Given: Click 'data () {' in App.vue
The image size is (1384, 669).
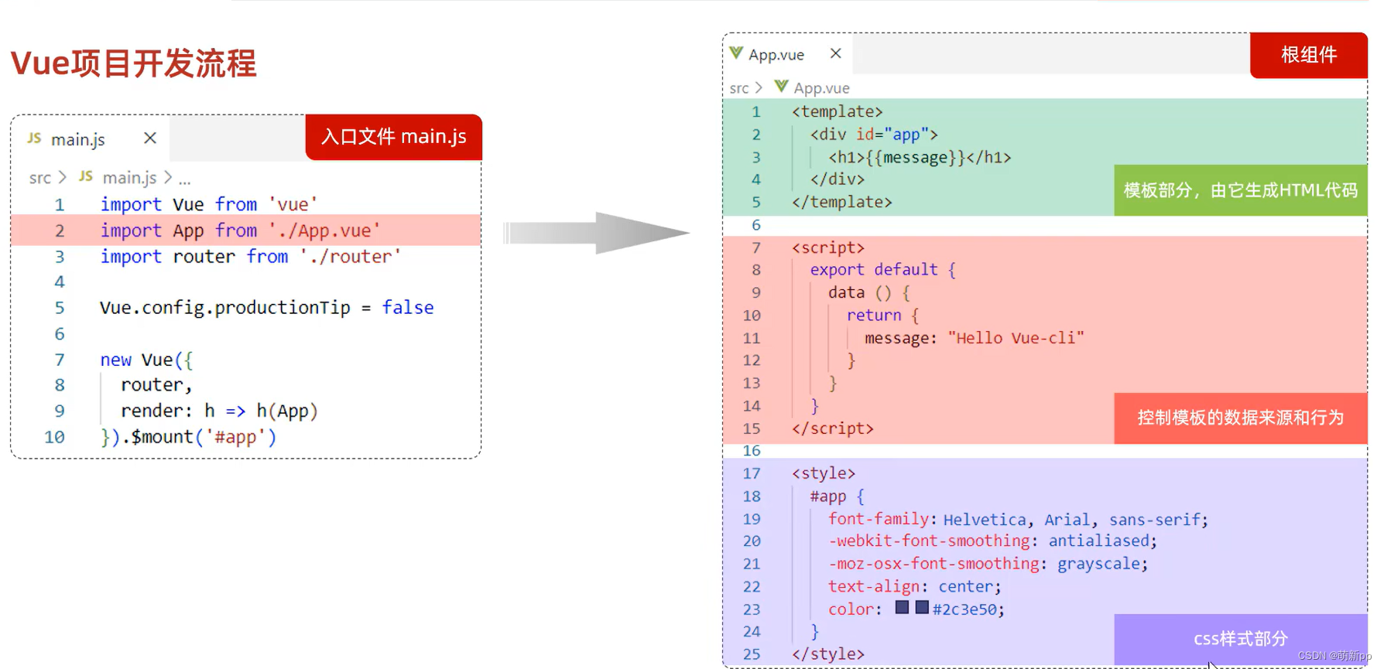Looking at the screenshot, I should click(x=869, y=292).
